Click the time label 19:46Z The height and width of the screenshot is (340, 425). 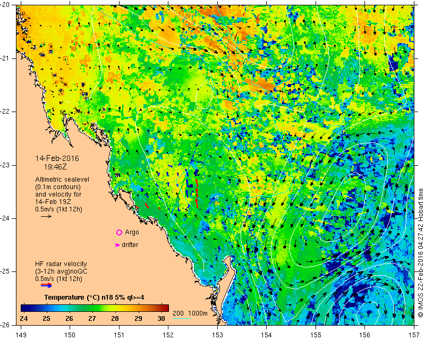(55, 167)
